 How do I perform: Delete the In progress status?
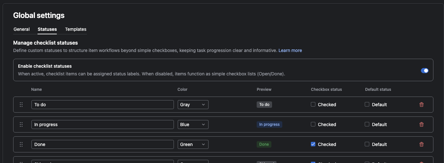[422, 124]
